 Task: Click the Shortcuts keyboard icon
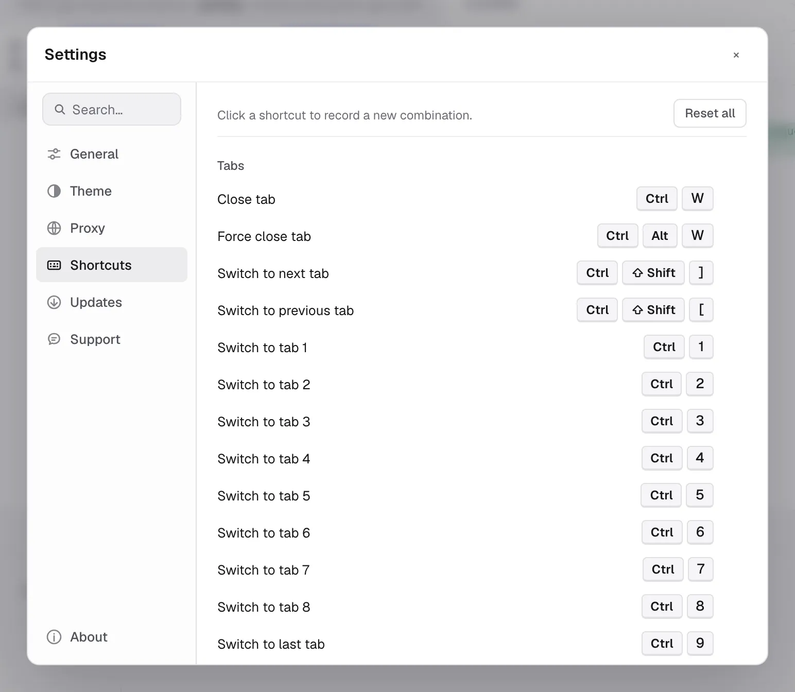(x=54, y=265)
